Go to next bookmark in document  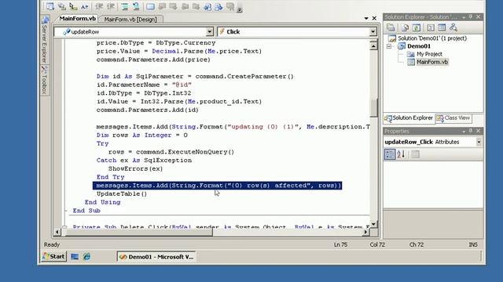coord(218,6)
